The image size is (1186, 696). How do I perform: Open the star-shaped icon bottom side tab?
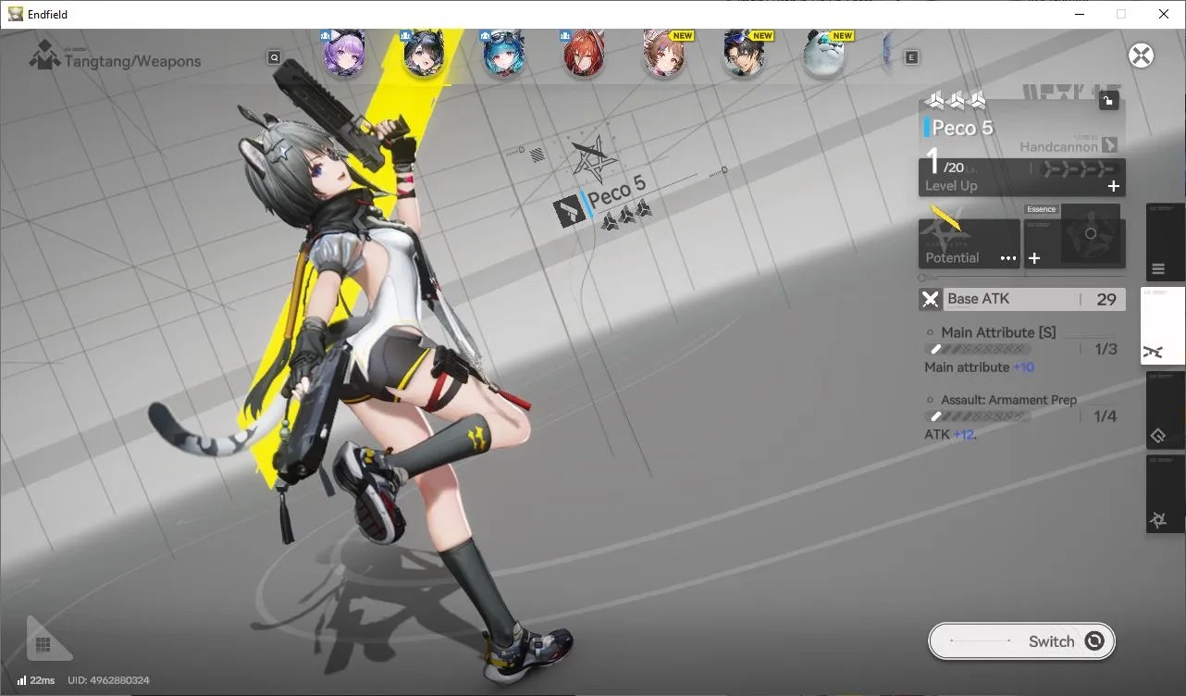pos(1165,494)
